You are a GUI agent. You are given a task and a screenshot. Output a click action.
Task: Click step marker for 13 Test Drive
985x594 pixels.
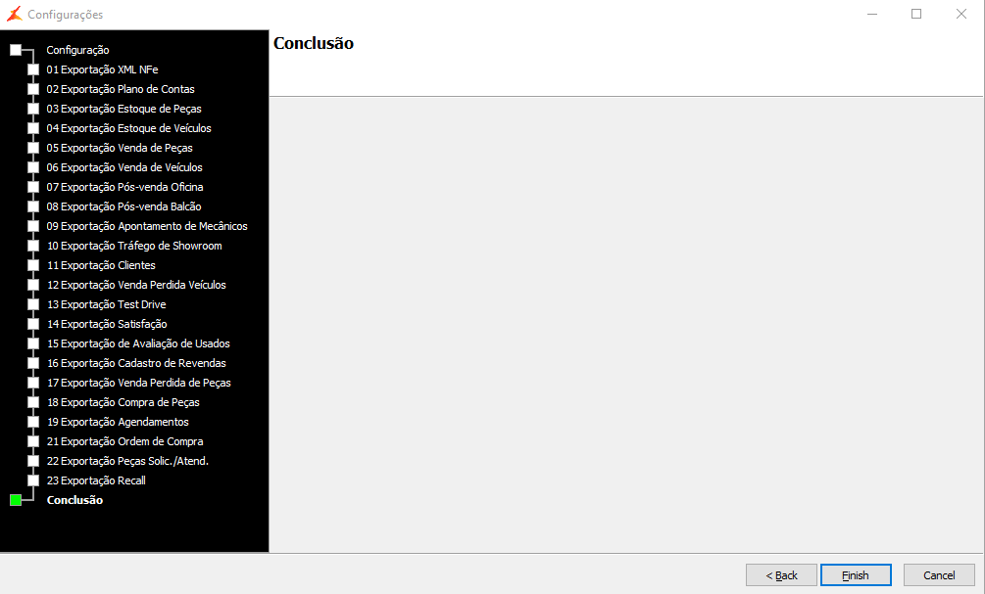coord(33,304)
